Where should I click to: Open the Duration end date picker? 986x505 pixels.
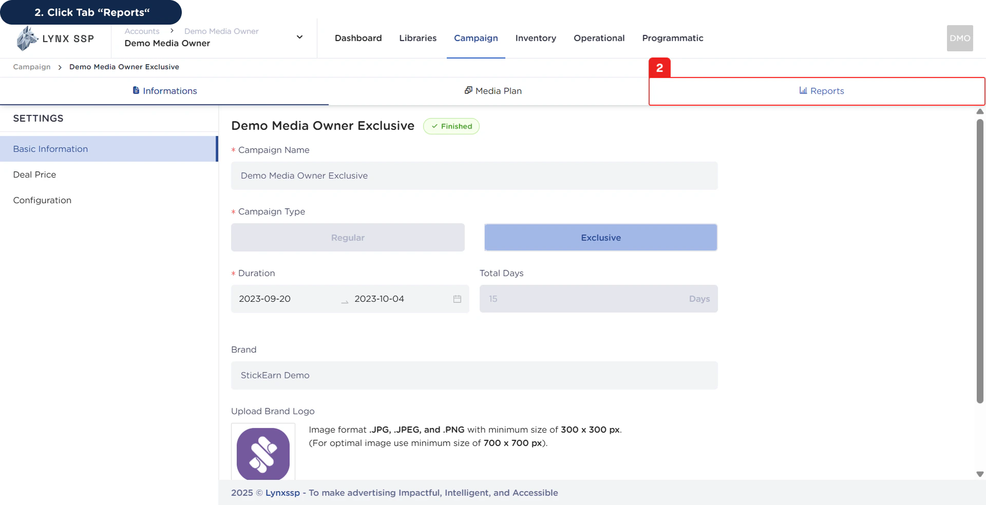[x=380, y=299]
